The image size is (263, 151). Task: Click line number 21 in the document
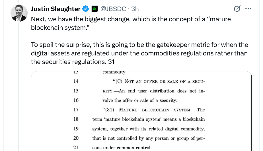tap(76, 147)
